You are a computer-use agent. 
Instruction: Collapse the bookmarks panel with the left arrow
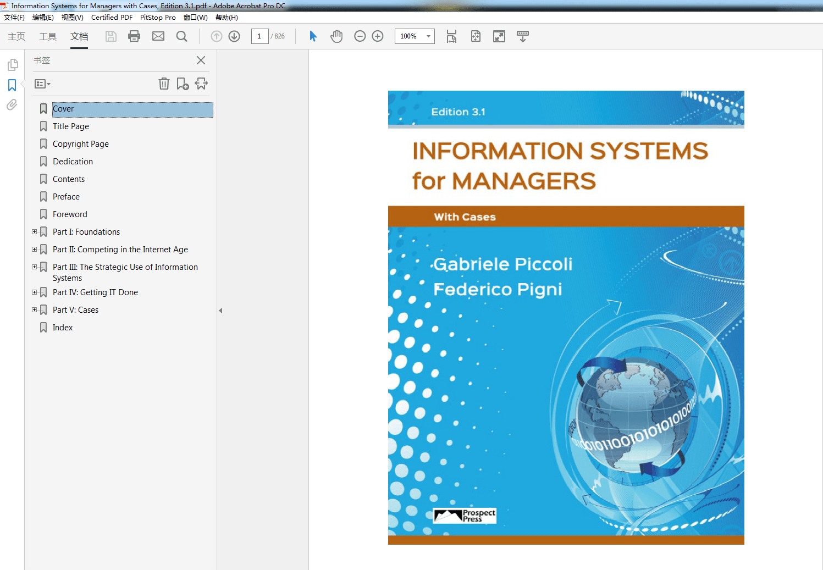coord(220,310)
